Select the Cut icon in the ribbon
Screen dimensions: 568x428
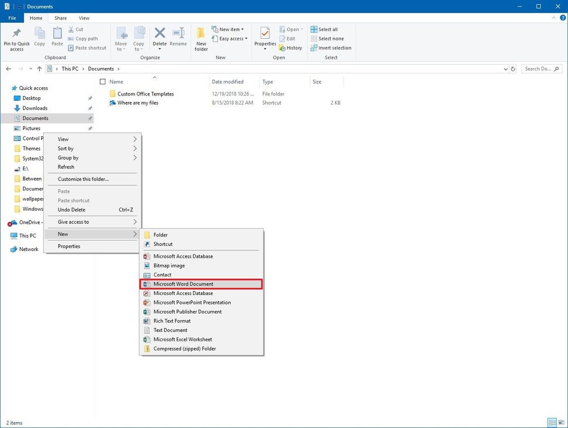tap(73, 29)
